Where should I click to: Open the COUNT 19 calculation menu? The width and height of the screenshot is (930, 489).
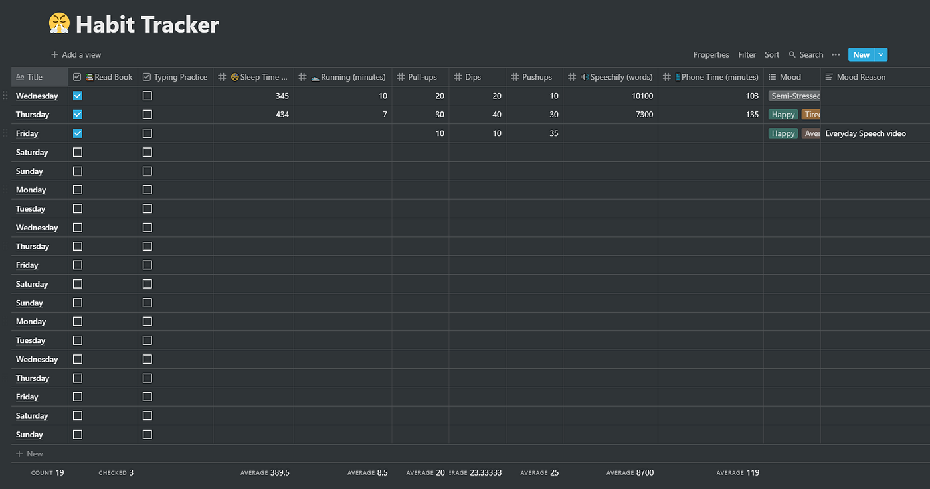[x=47, y=472]
